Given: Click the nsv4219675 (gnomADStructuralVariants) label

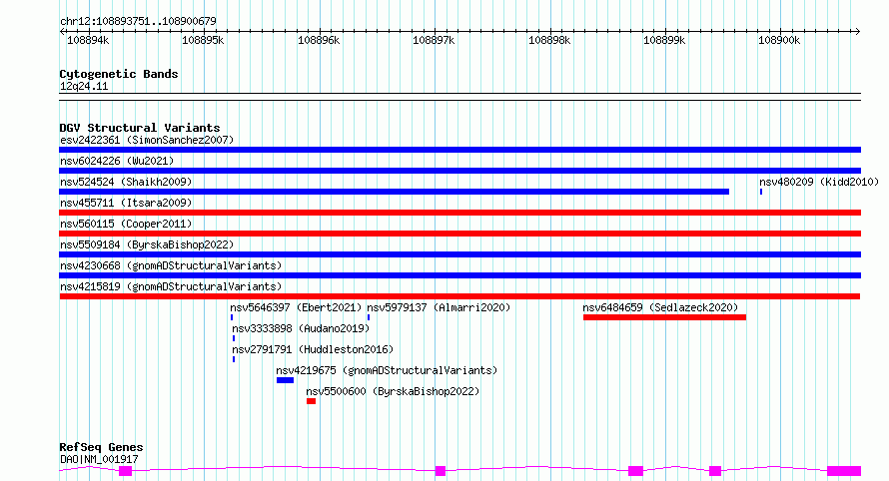Looking at the screenshot, I should (387, 370).
